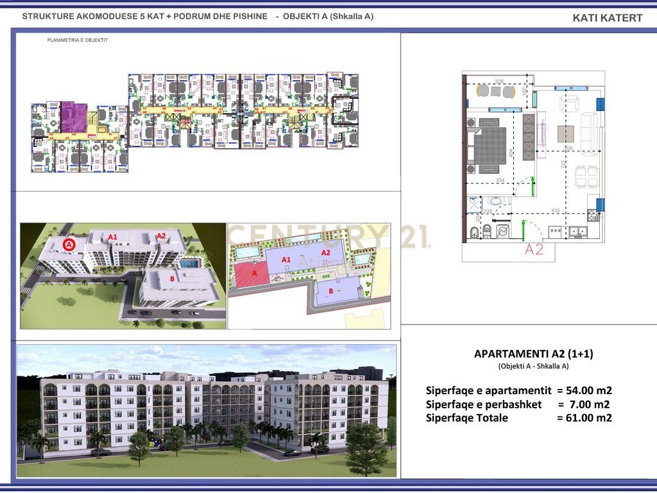Click the '433' kitchen width dimension
The width and height of the screenshot is (657, 493).
pos(556,211)
